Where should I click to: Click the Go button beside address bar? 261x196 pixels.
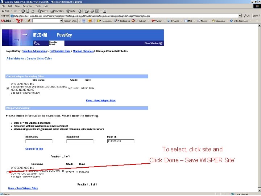pos(246,16)
